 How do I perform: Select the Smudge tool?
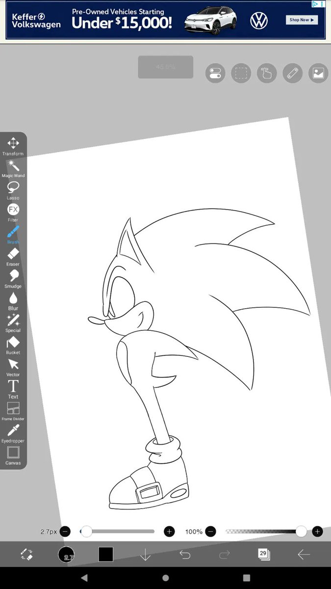pos(13,279)
